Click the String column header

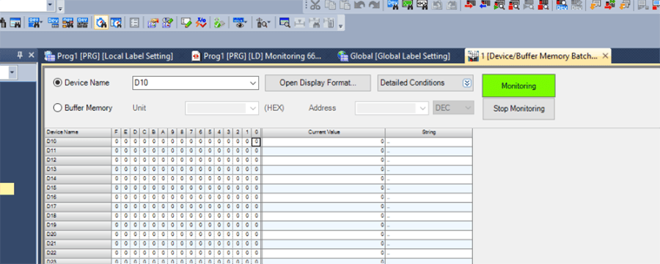tap(428, 132)
